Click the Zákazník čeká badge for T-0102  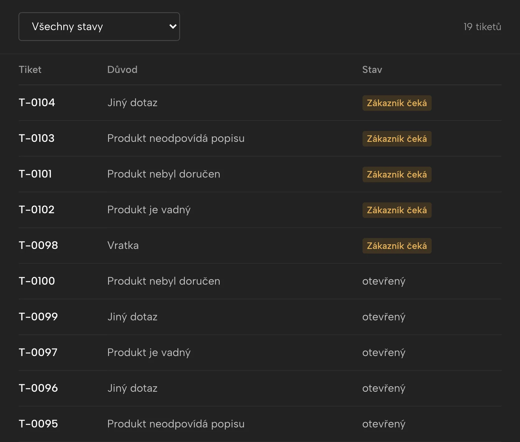(x=397, y=210)
